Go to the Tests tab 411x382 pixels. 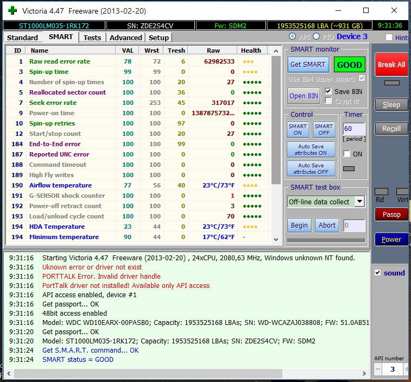[92, 37]
